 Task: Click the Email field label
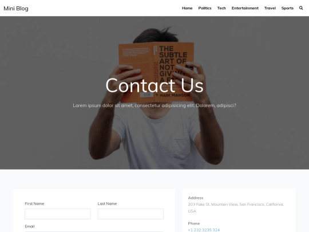coord(30,226)
